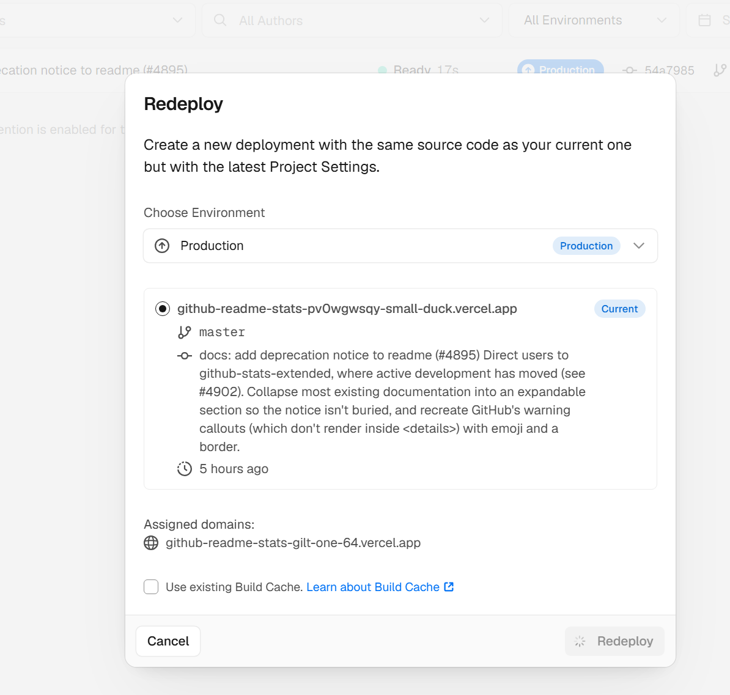This screenshot has width=730, height=695.
Task: Click the Current badge on the deployment
Action: [619, 309]
